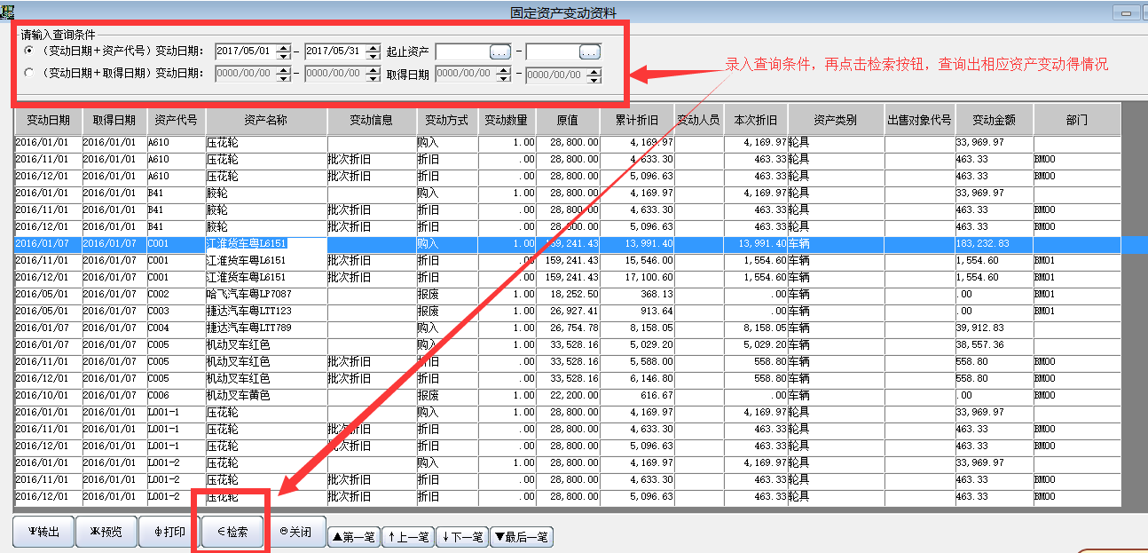The width and height of the screenshot is (1148, 553).
Task: Open the lookup for the first 起止资产 field
Action: point(500,52)
